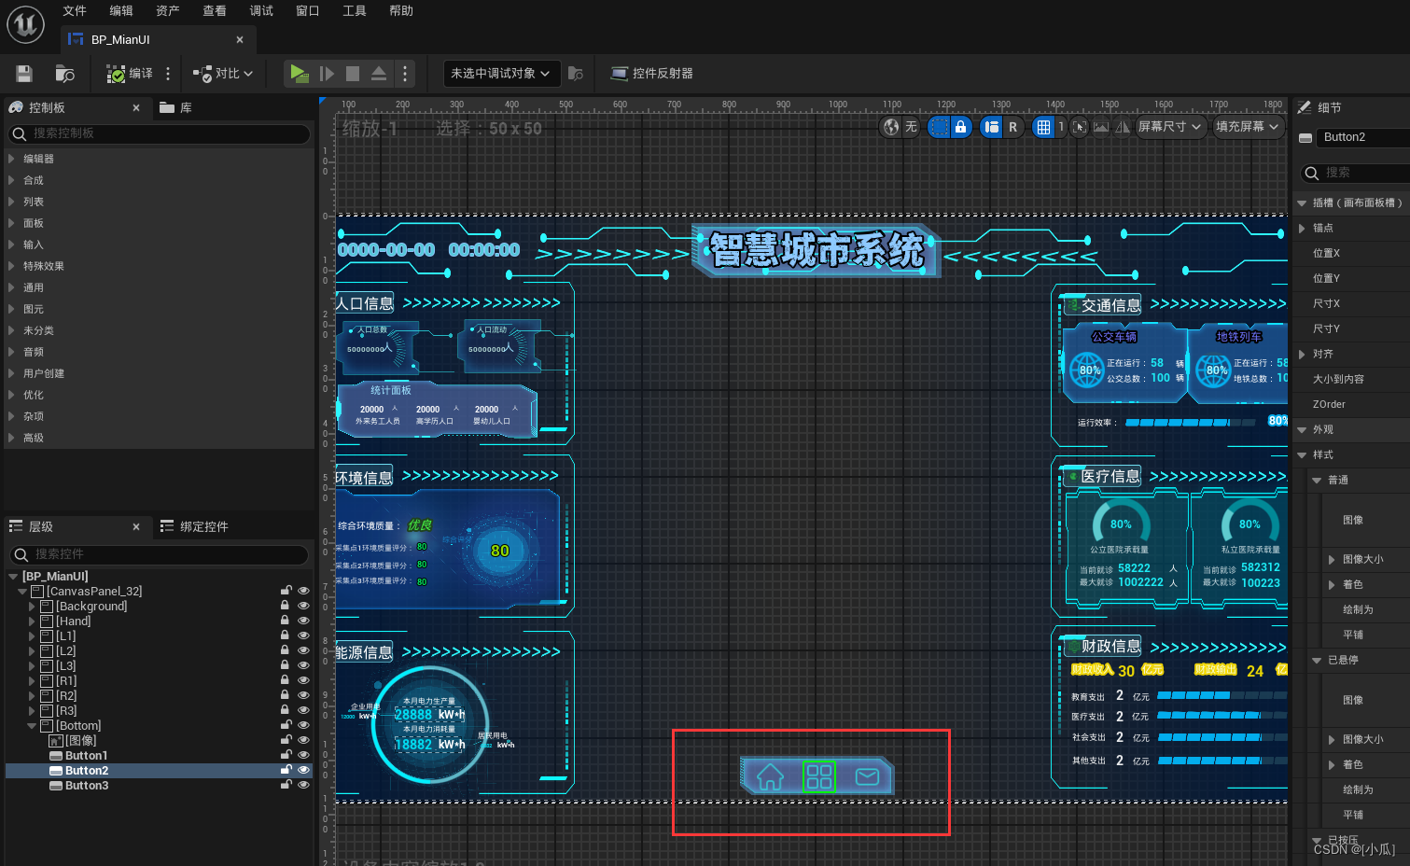
Task: Click the cursor selection mode icon in viewport
Action: pos(1080,127)
